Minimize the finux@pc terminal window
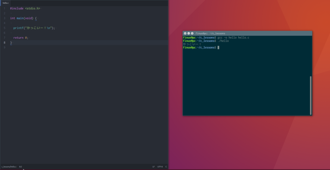The image size is (330, 170). click(189, 33)
